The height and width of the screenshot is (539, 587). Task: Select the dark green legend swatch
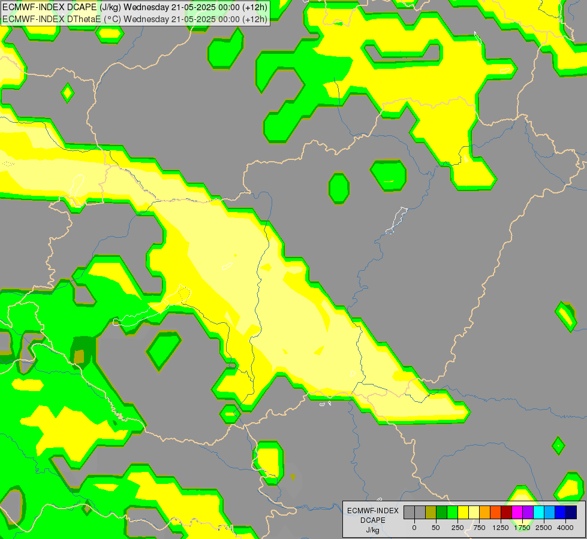pyautogui.click(x=441, y=512)
